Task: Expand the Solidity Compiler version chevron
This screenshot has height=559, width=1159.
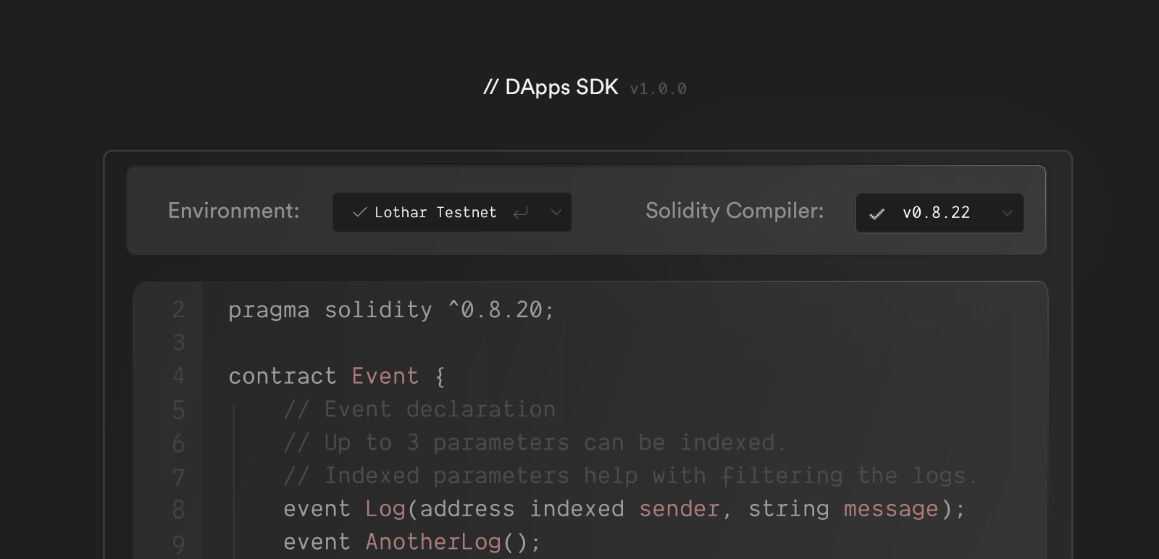Action: point(1007,213)
